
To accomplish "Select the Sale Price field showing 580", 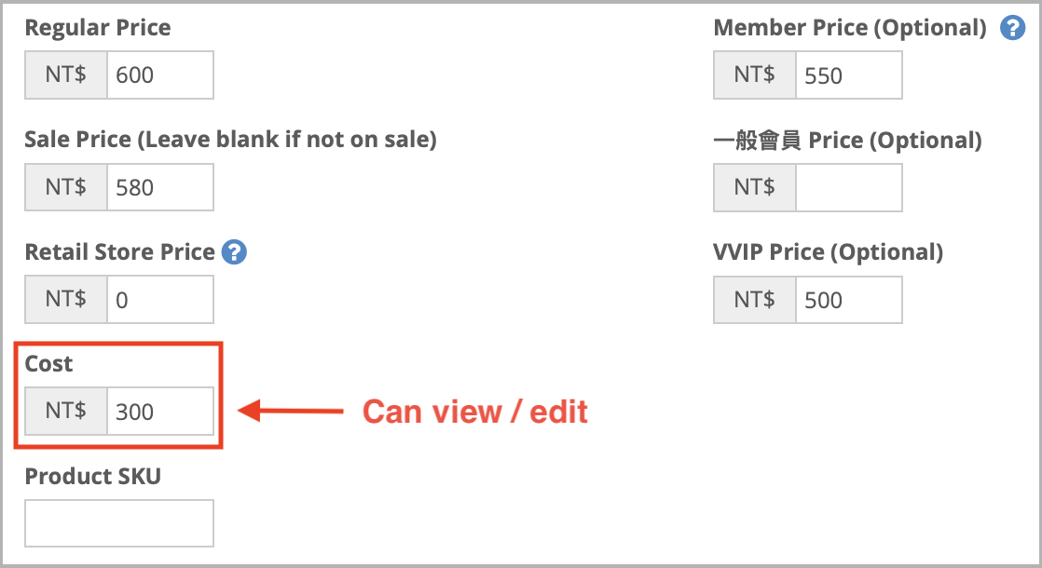I will [x=160, y=188].
